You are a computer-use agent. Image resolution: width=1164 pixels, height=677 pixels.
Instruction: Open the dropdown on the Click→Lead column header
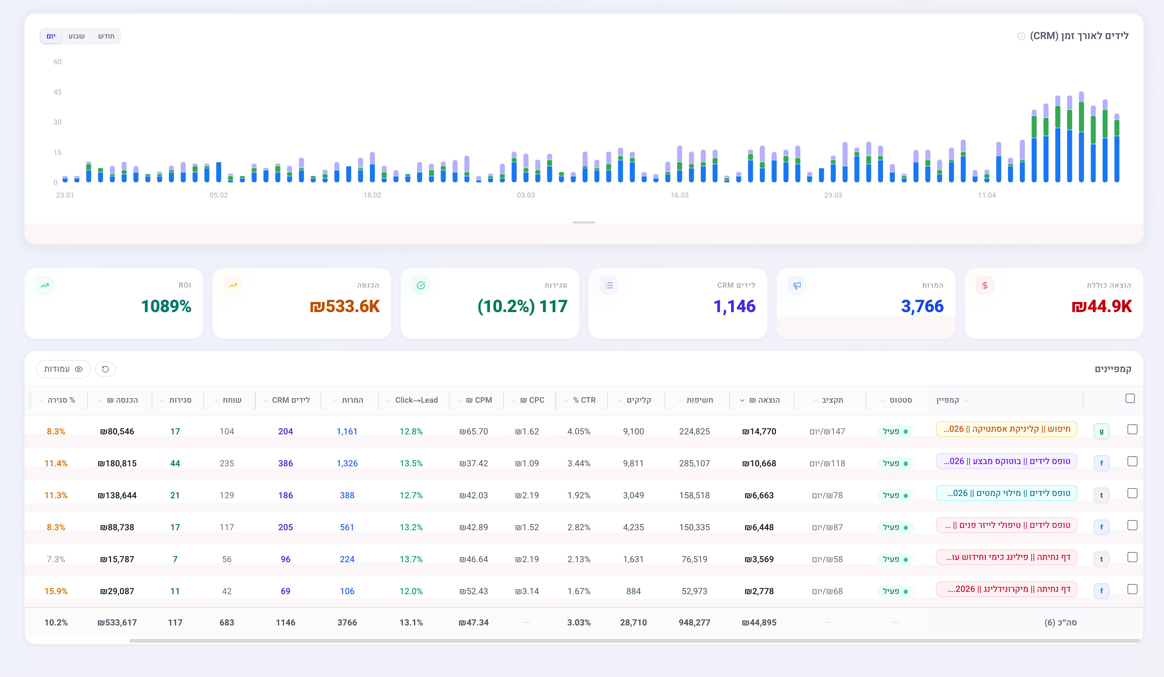tap(389, 400)
